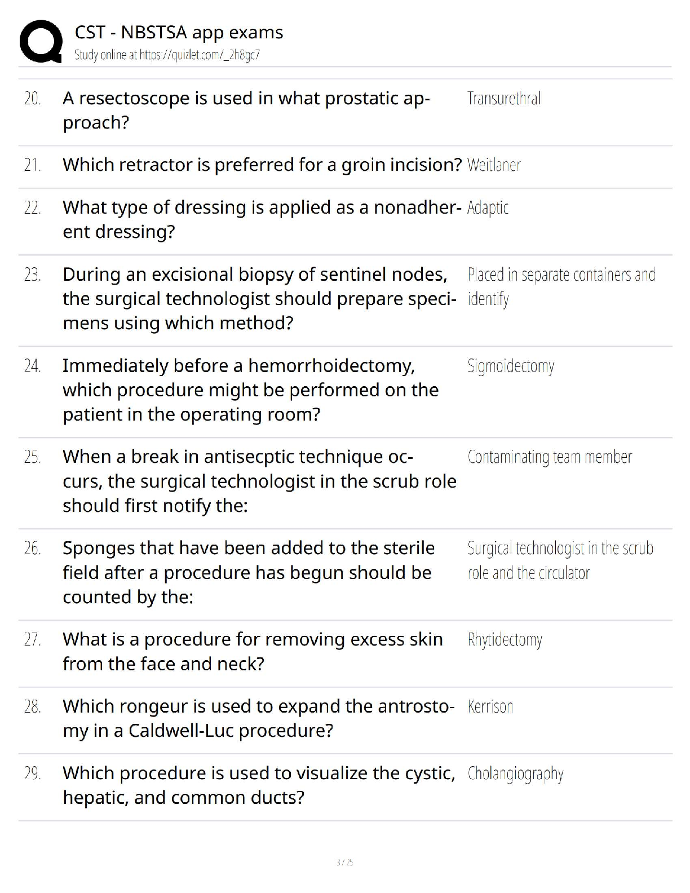Image resolution: width=690 pixels, height=893 pixels.
Task: Click the Adaptic answer text
Action: click(488, 207)
